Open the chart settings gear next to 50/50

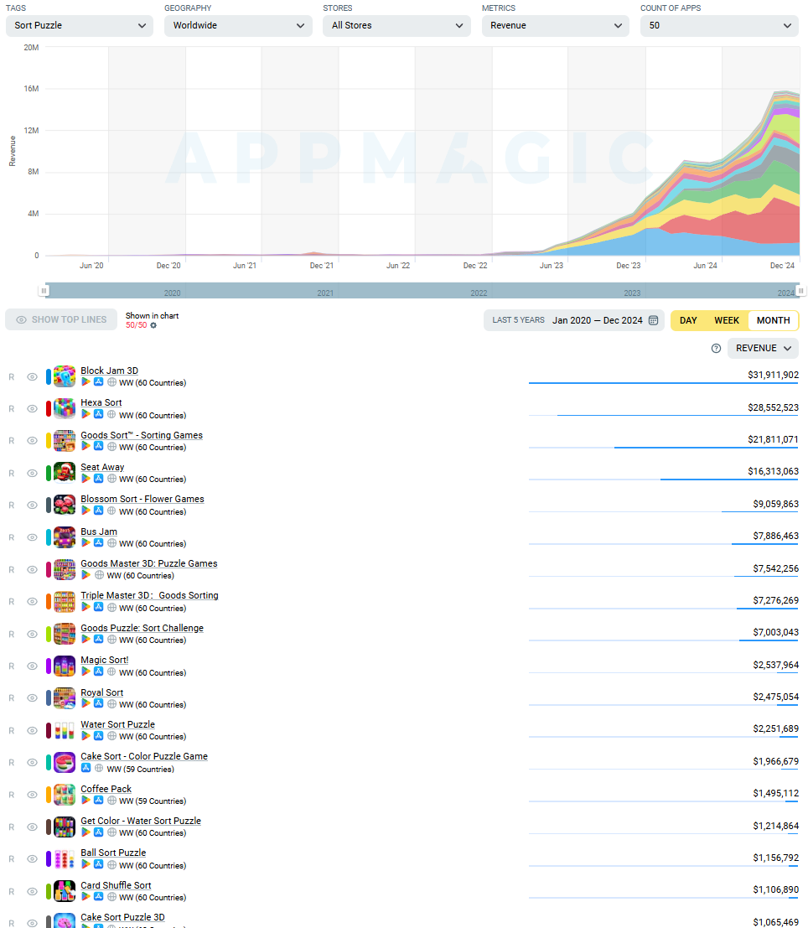[153, 325]
